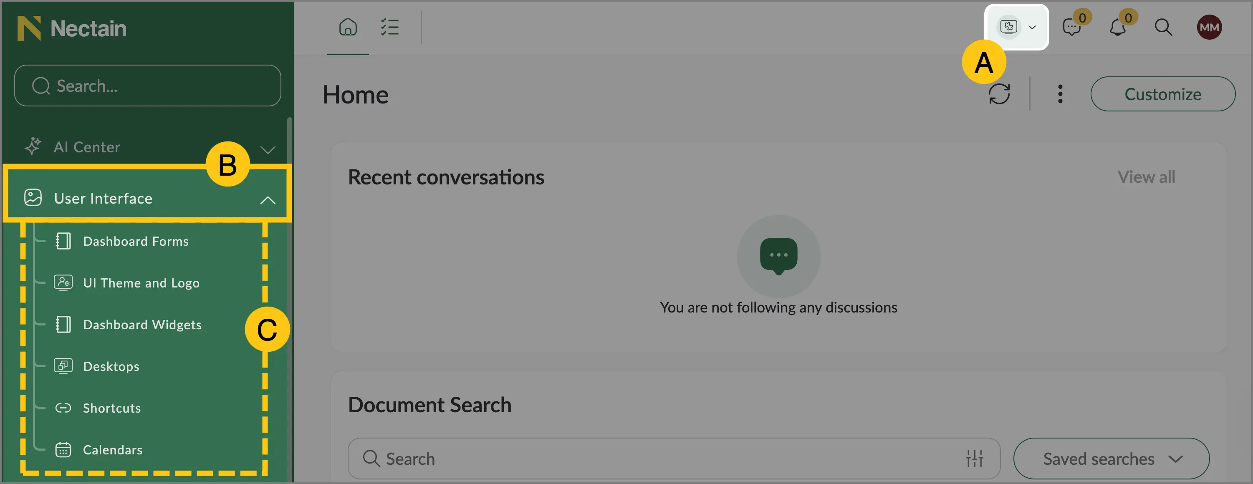Open the notifications bell icon
This screenshot has width=1253, height=484.
pyautogui.click(x=1118, y=27)
